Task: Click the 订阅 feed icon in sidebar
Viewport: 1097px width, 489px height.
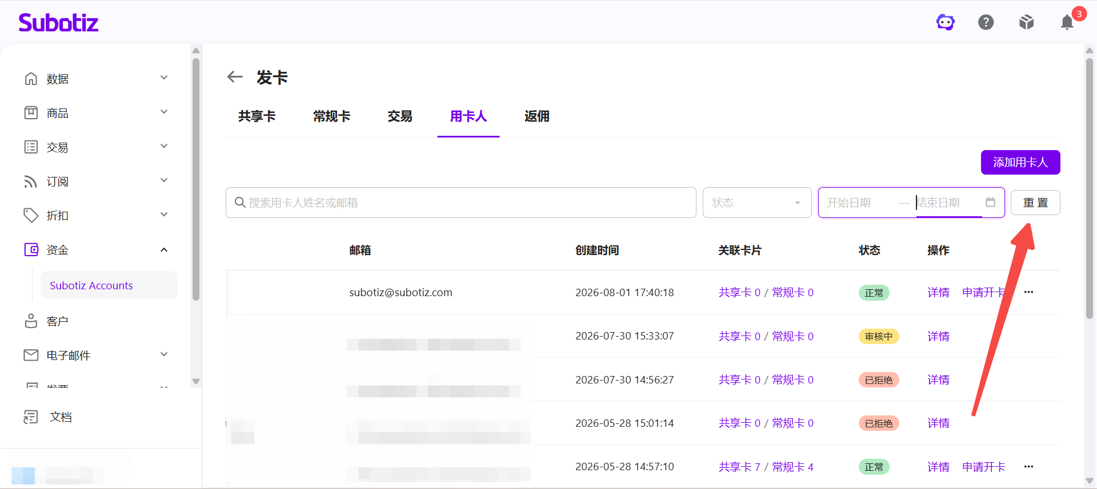Action: 31,181
